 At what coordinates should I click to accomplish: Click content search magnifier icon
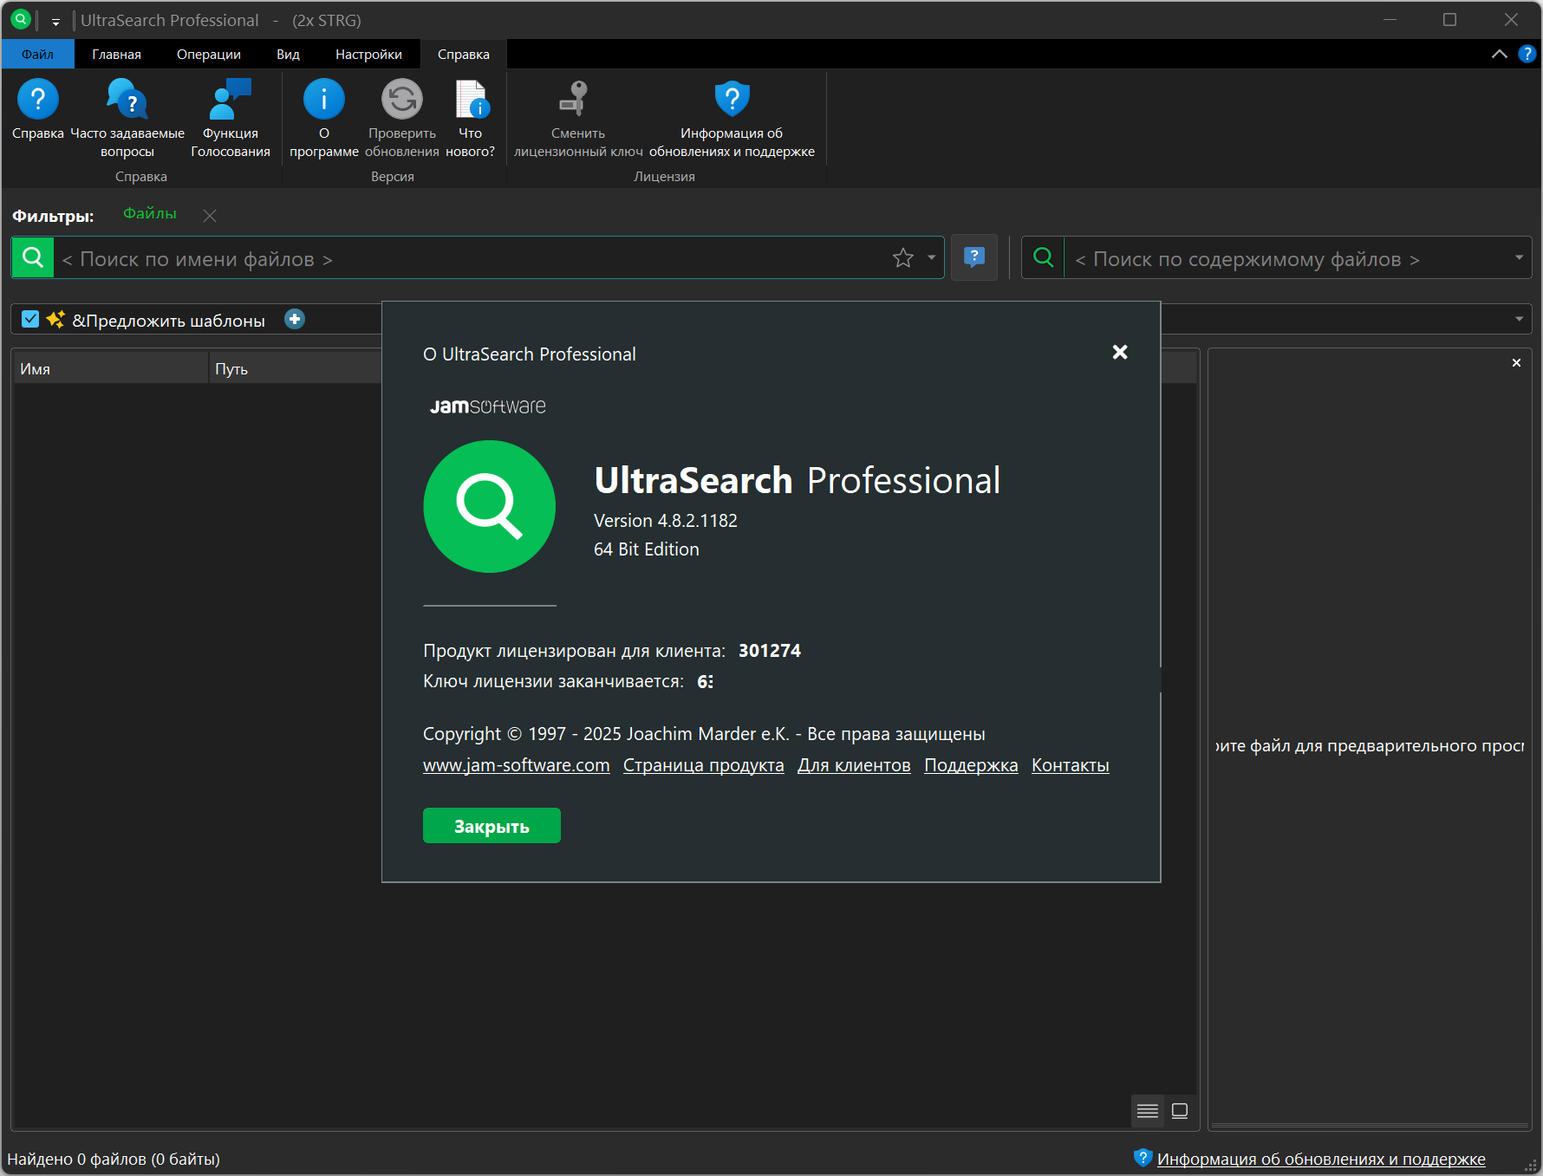point(1044,257)
